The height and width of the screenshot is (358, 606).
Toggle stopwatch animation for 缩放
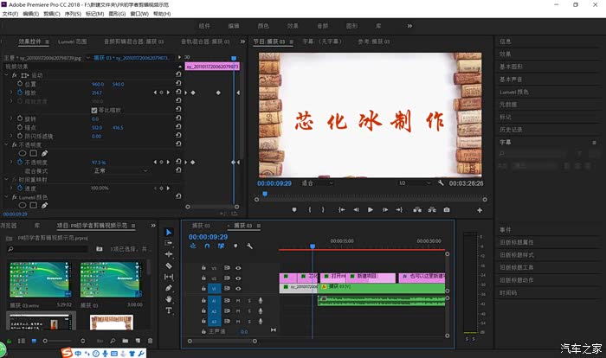coord(18,93)
